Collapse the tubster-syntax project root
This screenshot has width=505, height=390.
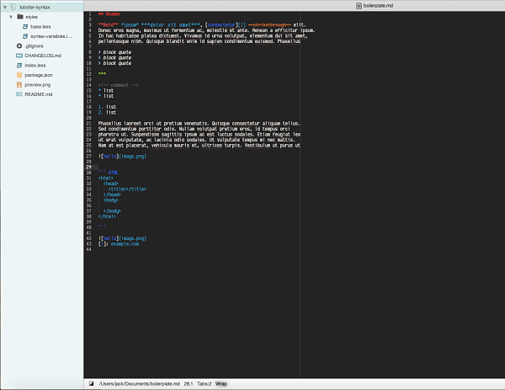point(5,7)
